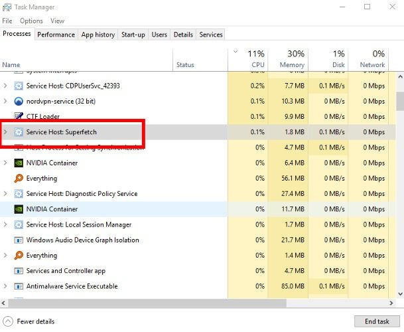Open the Options menu
The width and height of the screenshot is (404, 332).
(31, 21)
